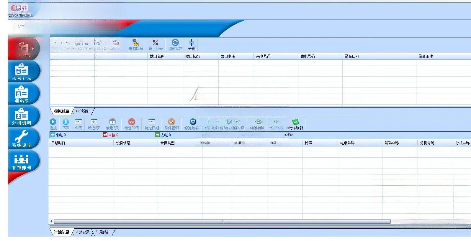This screenshot has width=471, height=241.
Task: Sort by 日期时间 column header
Action: (81, 143)
